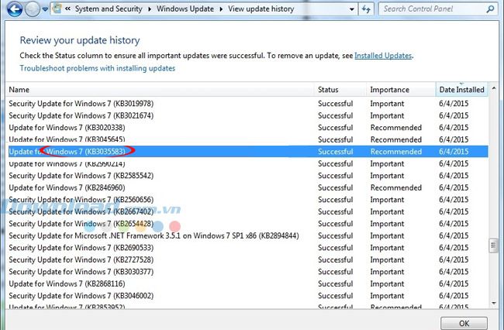Click the Control Panel icon in address bar
Image resolution: width=504 pixels, height=330 pixels.
point(57,9)
